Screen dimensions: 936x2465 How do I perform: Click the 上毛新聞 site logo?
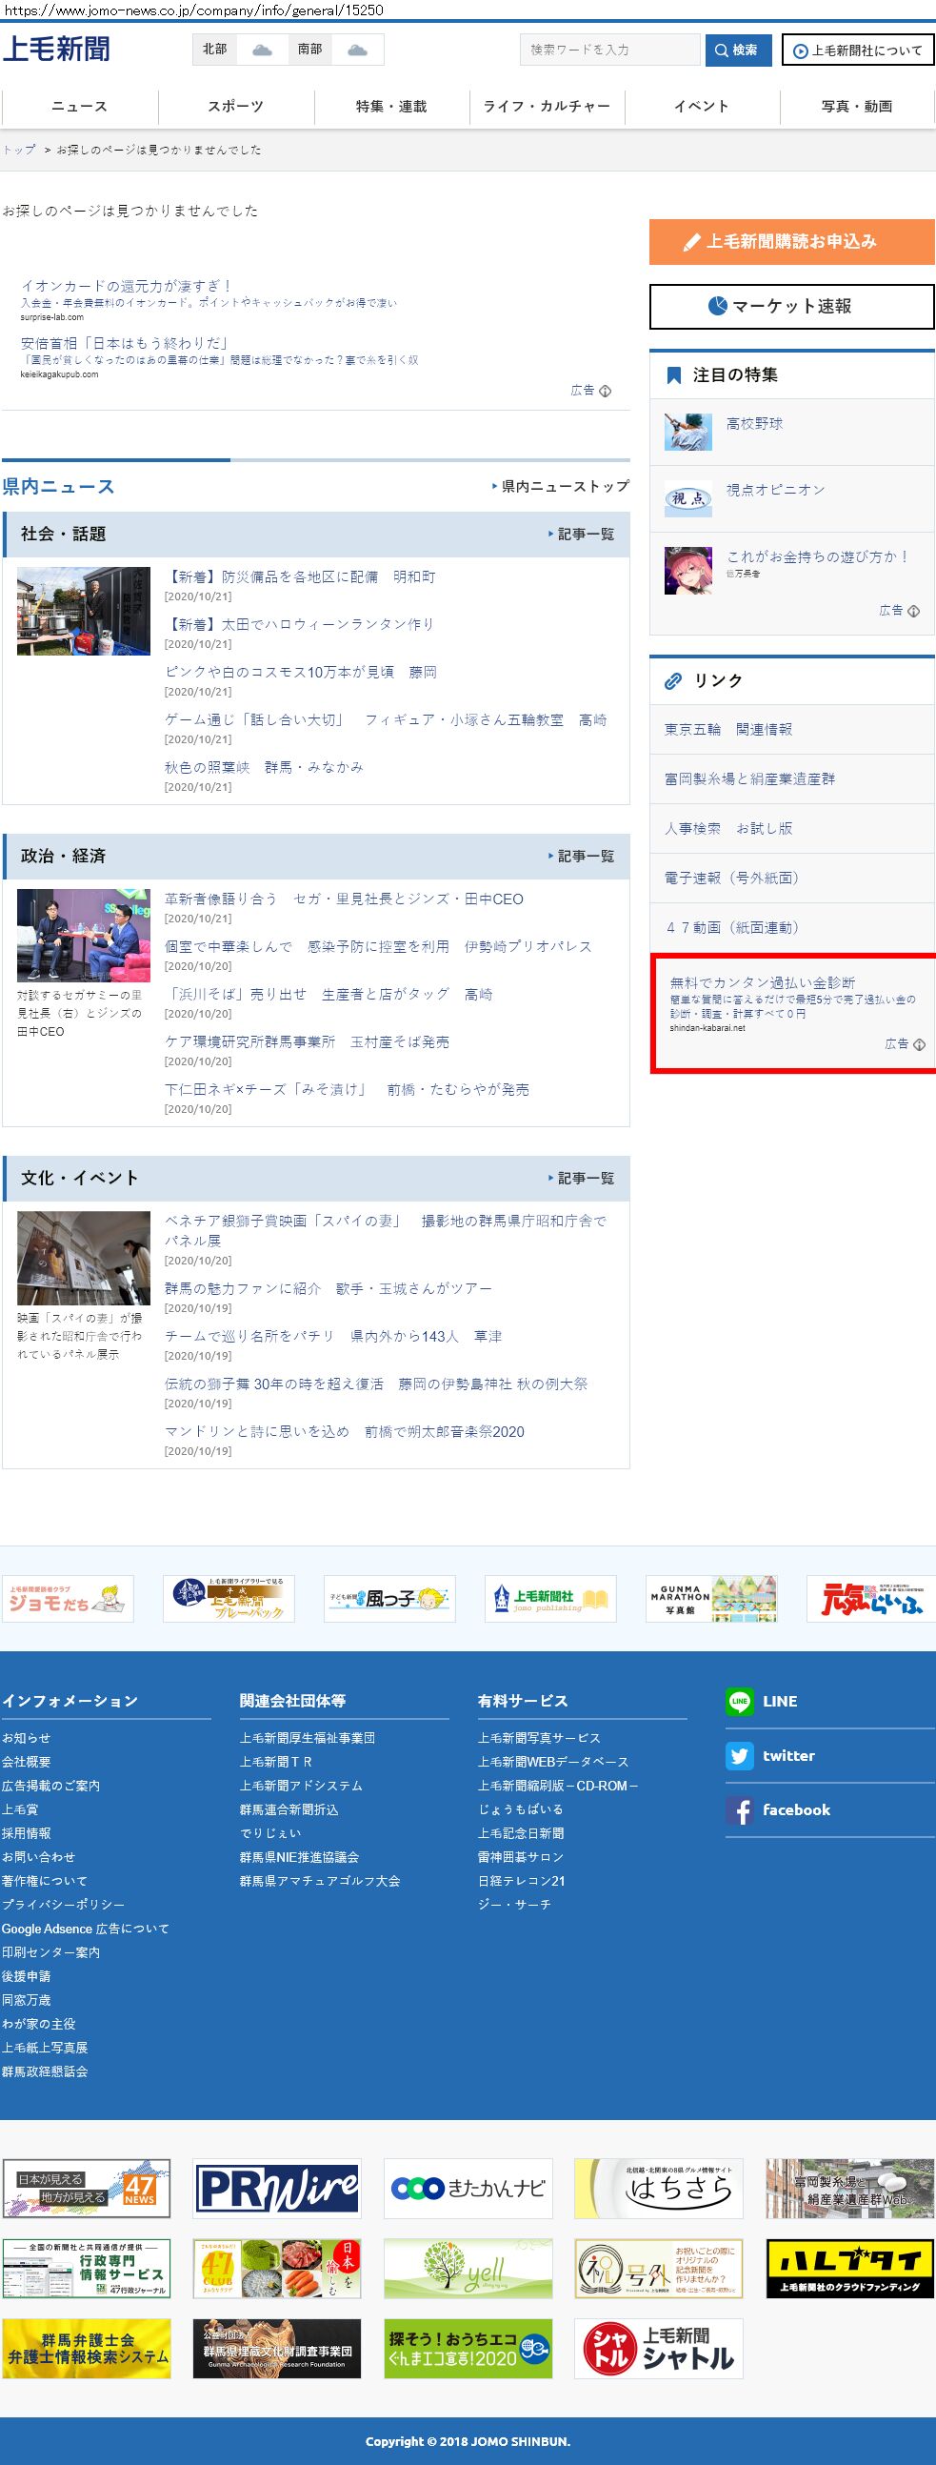coord(56,49)
